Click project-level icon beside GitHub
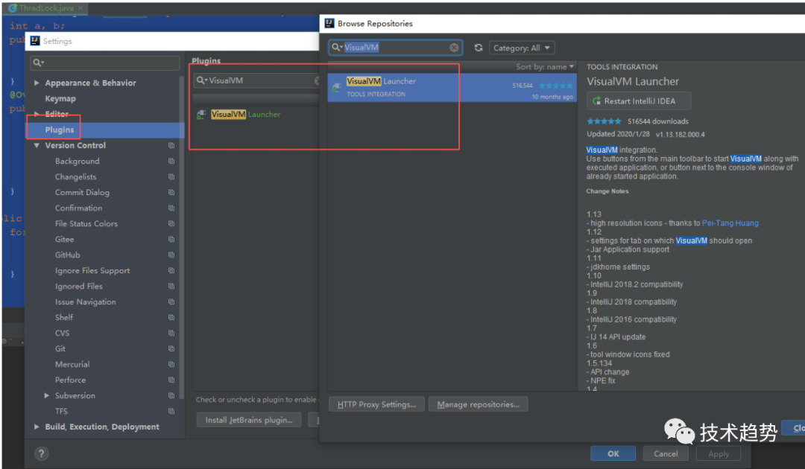The width and height of the screenshot is (805, 469). pyautogui.click(x=171, y=255)
